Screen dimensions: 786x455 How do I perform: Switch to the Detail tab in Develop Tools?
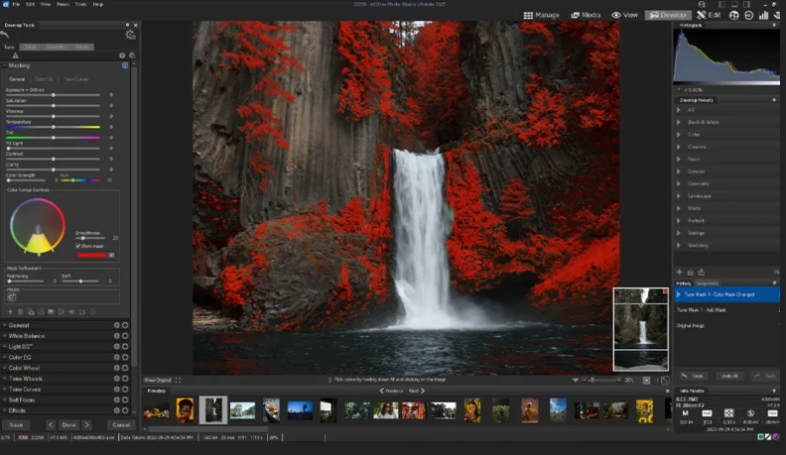tap(30, 47)
